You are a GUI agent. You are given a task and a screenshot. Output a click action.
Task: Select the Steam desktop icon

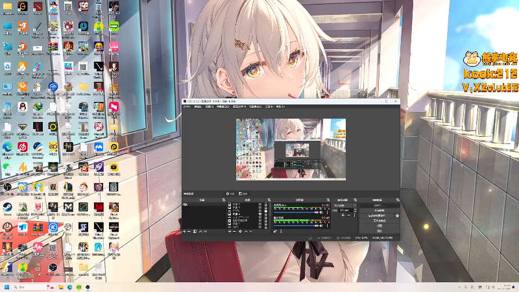7,209
